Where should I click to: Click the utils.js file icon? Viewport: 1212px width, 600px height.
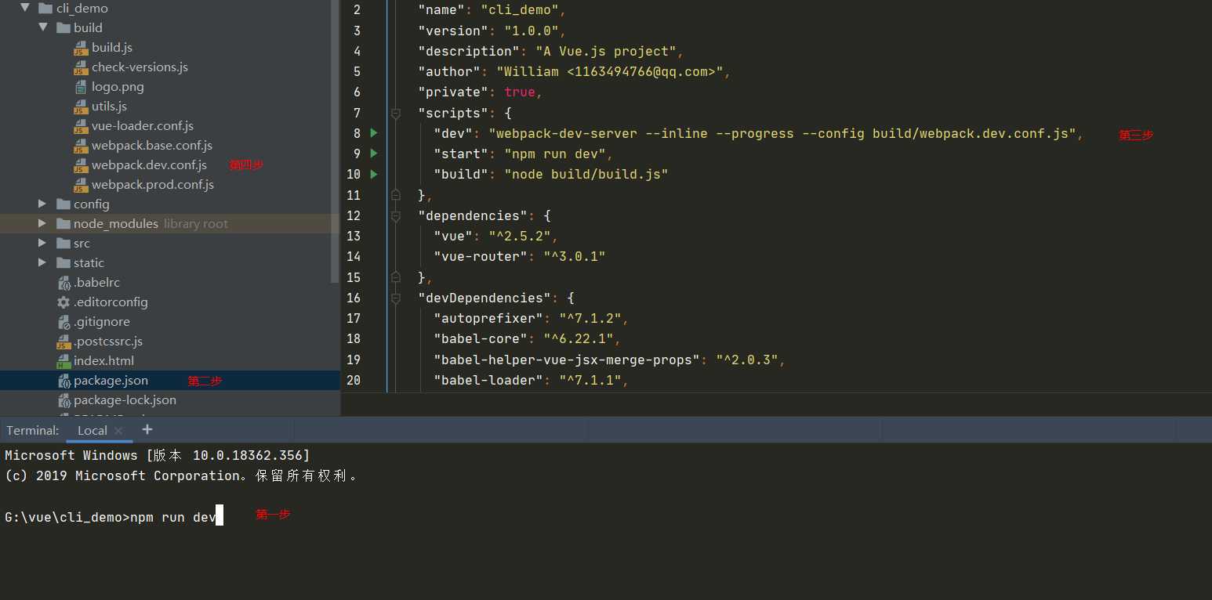click(81, 107)
